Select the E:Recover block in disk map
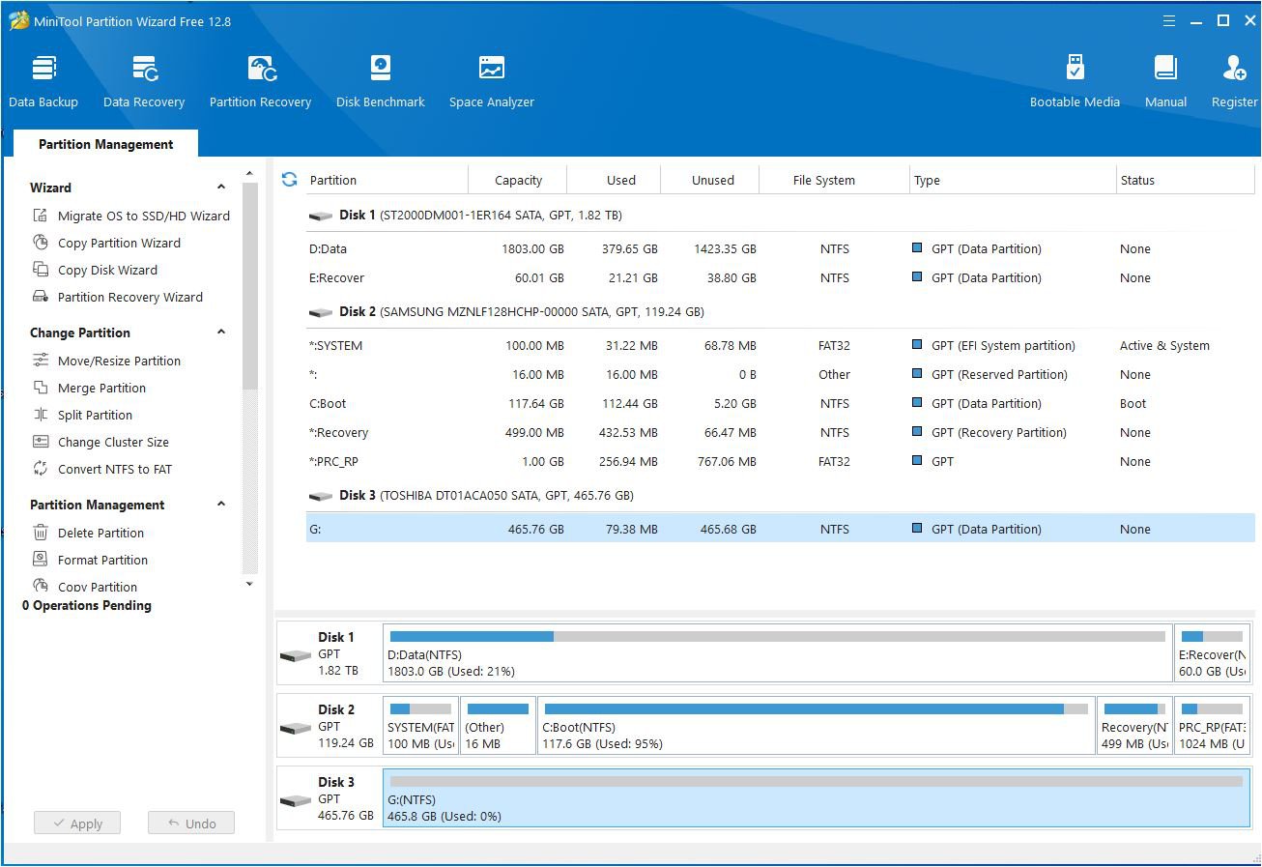The height and width of the screenshot is (867, 1262). click(1213, 653)
